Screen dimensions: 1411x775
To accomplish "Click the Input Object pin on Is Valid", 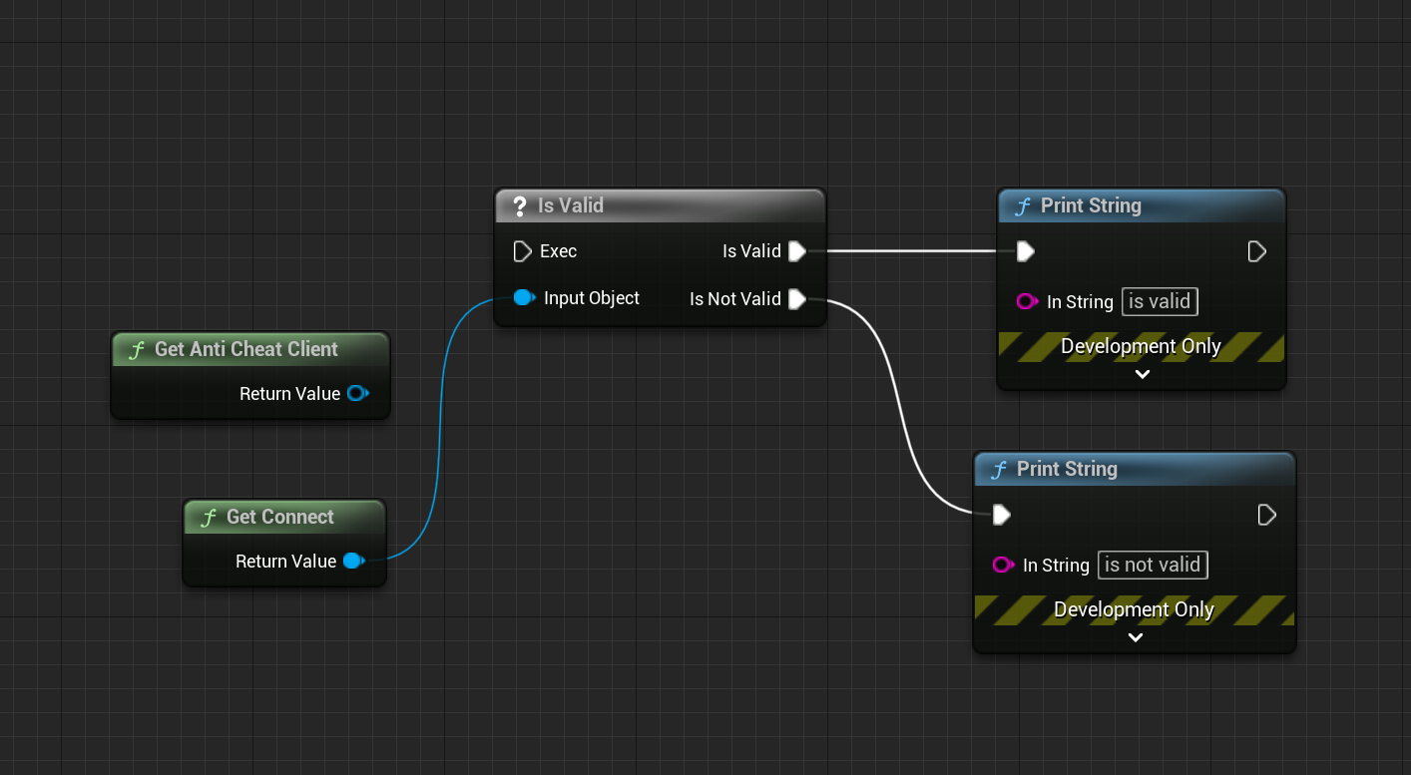I will pos(523,297).
